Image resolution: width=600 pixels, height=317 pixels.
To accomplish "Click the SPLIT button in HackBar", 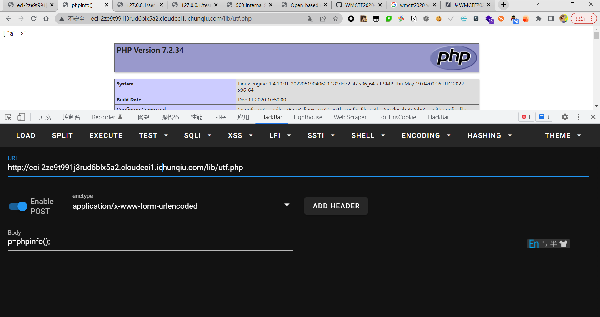I will (62, 135).
